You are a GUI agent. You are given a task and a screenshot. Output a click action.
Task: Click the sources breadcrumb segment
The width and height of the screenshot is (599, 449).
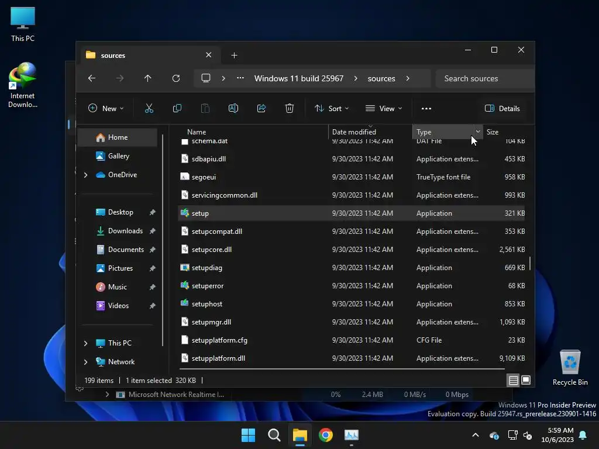pos(381,78)
